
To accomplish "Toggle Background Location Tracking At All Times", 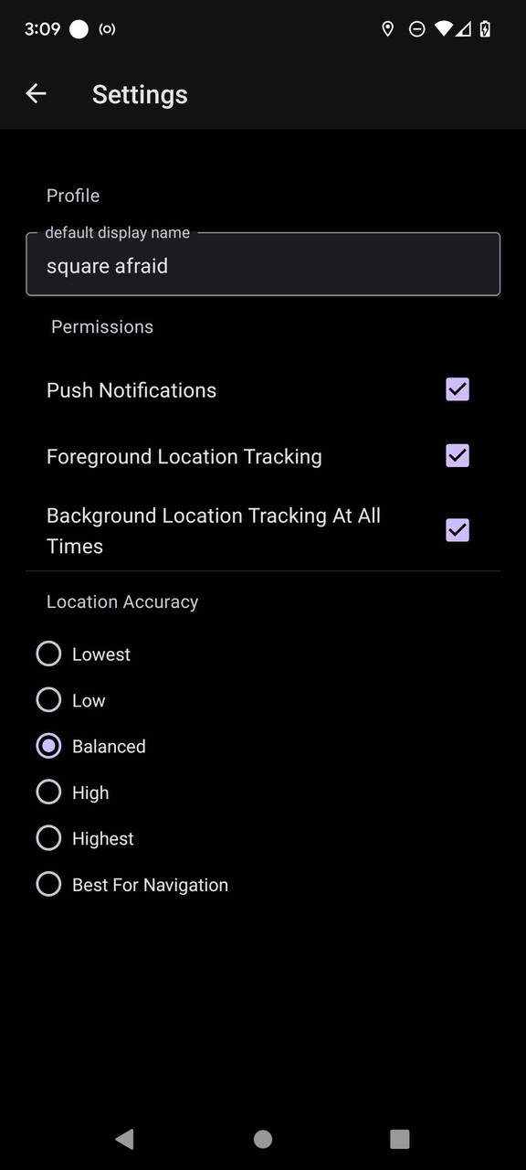I will (x=458, y=530).
